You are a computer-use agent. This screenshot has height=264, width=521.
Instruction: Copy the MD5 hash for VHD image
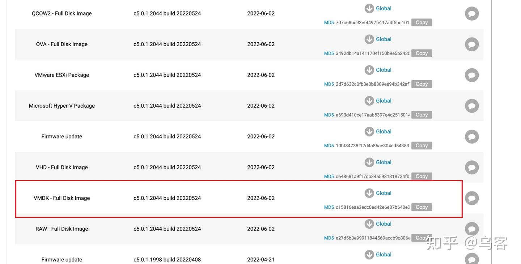click(422, 176)
